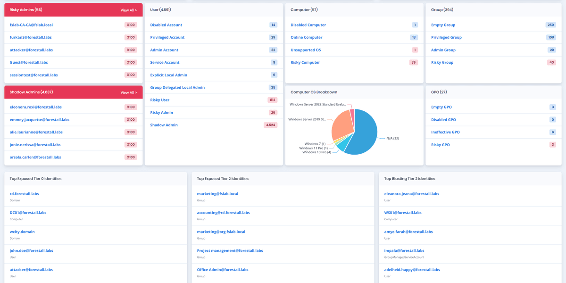Open shadow admin eleonora.roxi@forestall.labs
Viewport: 566px width, 283px height.
[35, 107]
